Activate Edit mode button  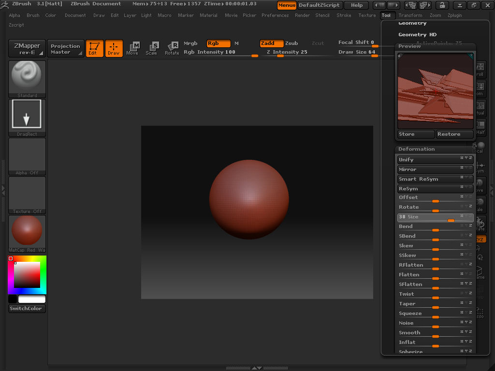[94, 49]
